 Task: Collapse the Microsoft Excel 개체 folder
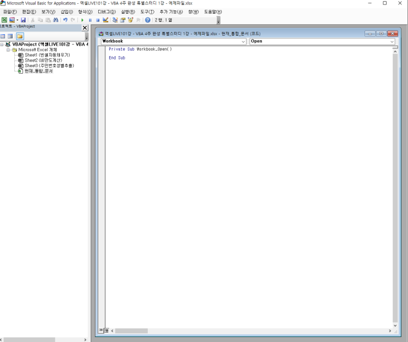(x=8, y=49)
